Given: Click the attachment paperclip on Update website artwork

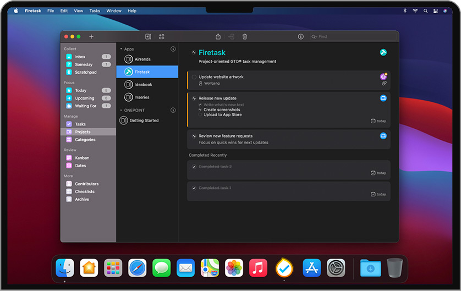Looking at the screenshot, I should [384, 84].
